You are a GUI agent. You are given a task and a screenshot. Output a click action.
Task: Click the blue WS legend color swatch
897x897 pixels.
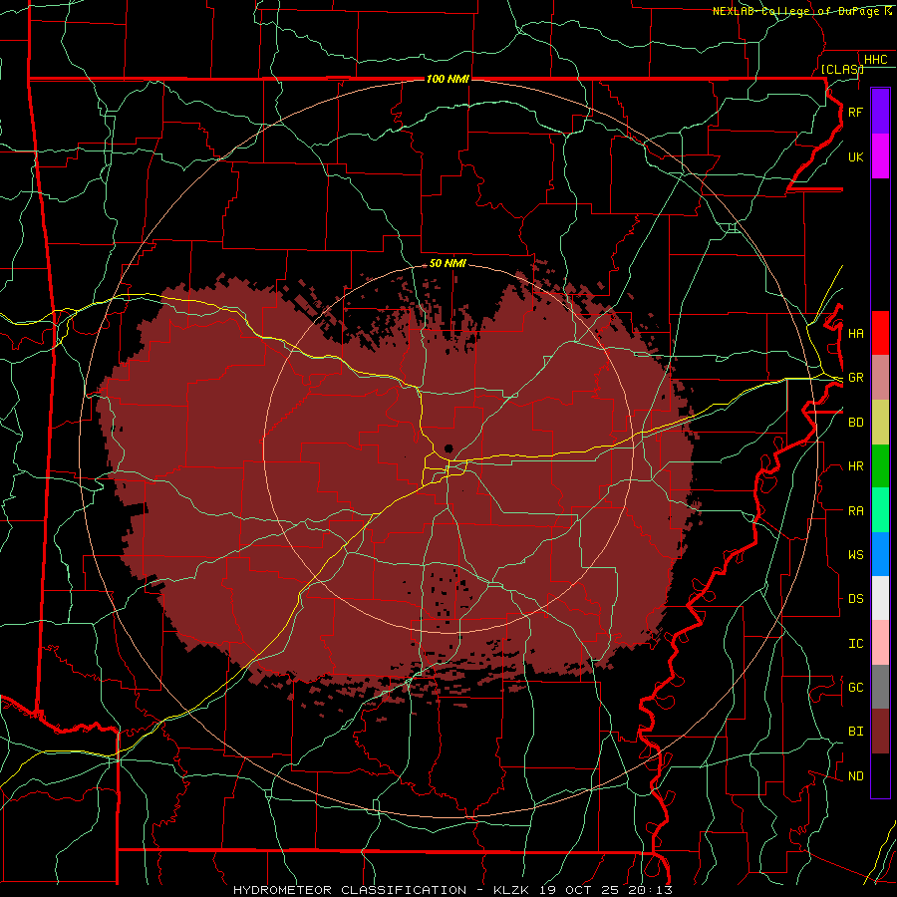(880, 554)
